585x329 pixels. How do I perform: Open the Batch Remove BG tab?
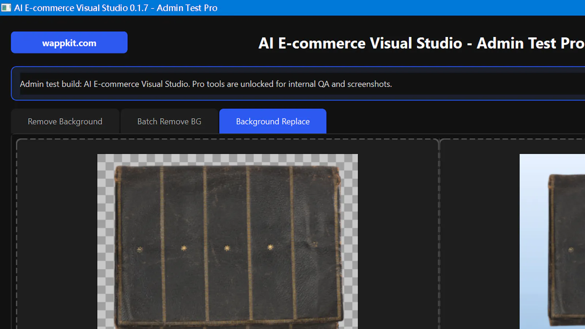tap(169, 121)
